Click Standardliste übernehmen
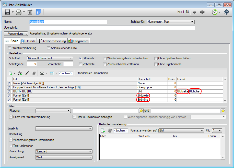234x168 pixels. tap(92, 73)
